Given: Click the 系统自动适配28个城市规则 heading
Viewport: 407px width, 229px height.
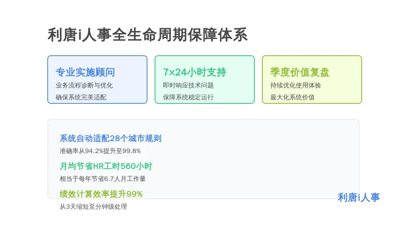Looking at the screenshot, I should (110, 138).
